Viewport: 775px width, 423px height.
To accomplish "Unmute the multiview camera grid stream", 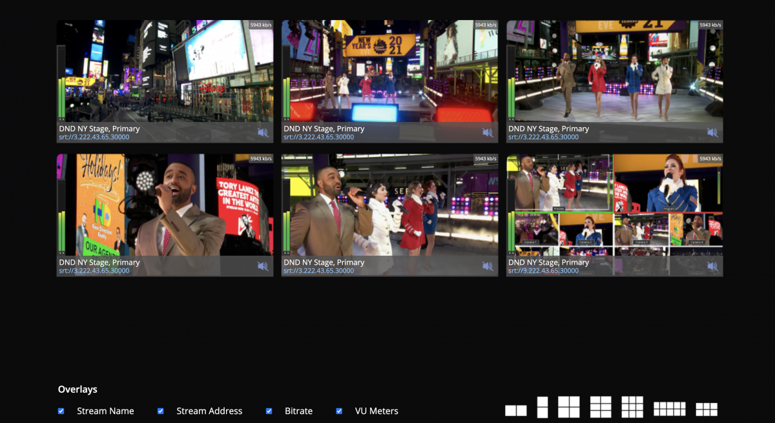I will point(712,266).
